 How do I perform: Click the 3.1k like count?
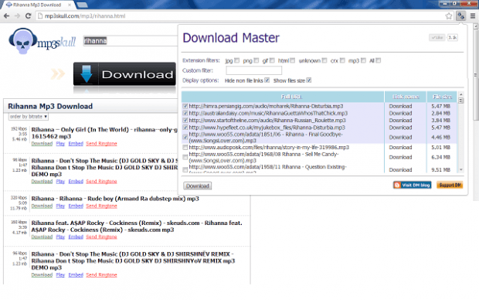[x=453, y=38]
